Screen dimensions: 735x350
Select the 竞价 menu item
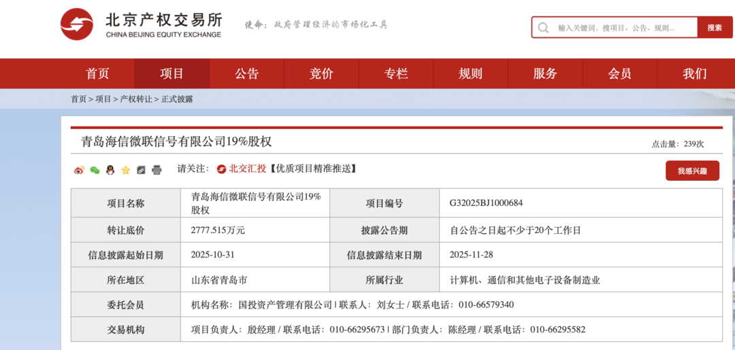coord(321,74)
